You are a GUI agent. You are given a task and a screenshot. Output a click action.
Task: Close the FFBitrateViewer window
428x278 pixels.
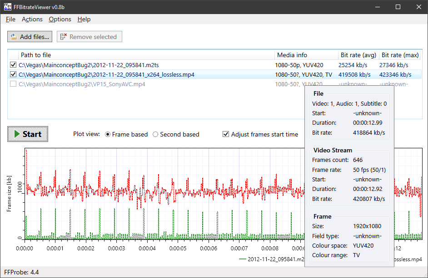click(419, 7)
